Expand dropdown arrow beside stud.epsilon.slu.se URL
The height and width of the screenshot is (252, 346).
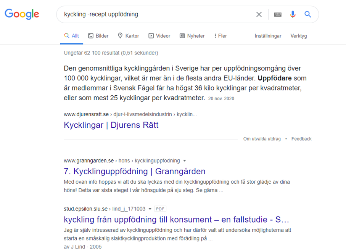(x=150, y=209)
